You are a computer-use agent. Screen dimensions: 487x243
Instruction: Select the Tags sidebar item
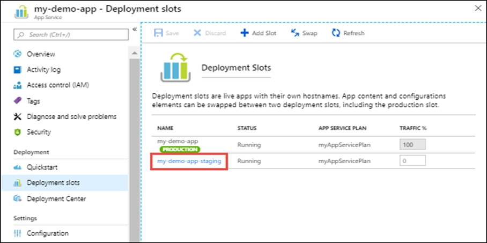click(33, 101)
